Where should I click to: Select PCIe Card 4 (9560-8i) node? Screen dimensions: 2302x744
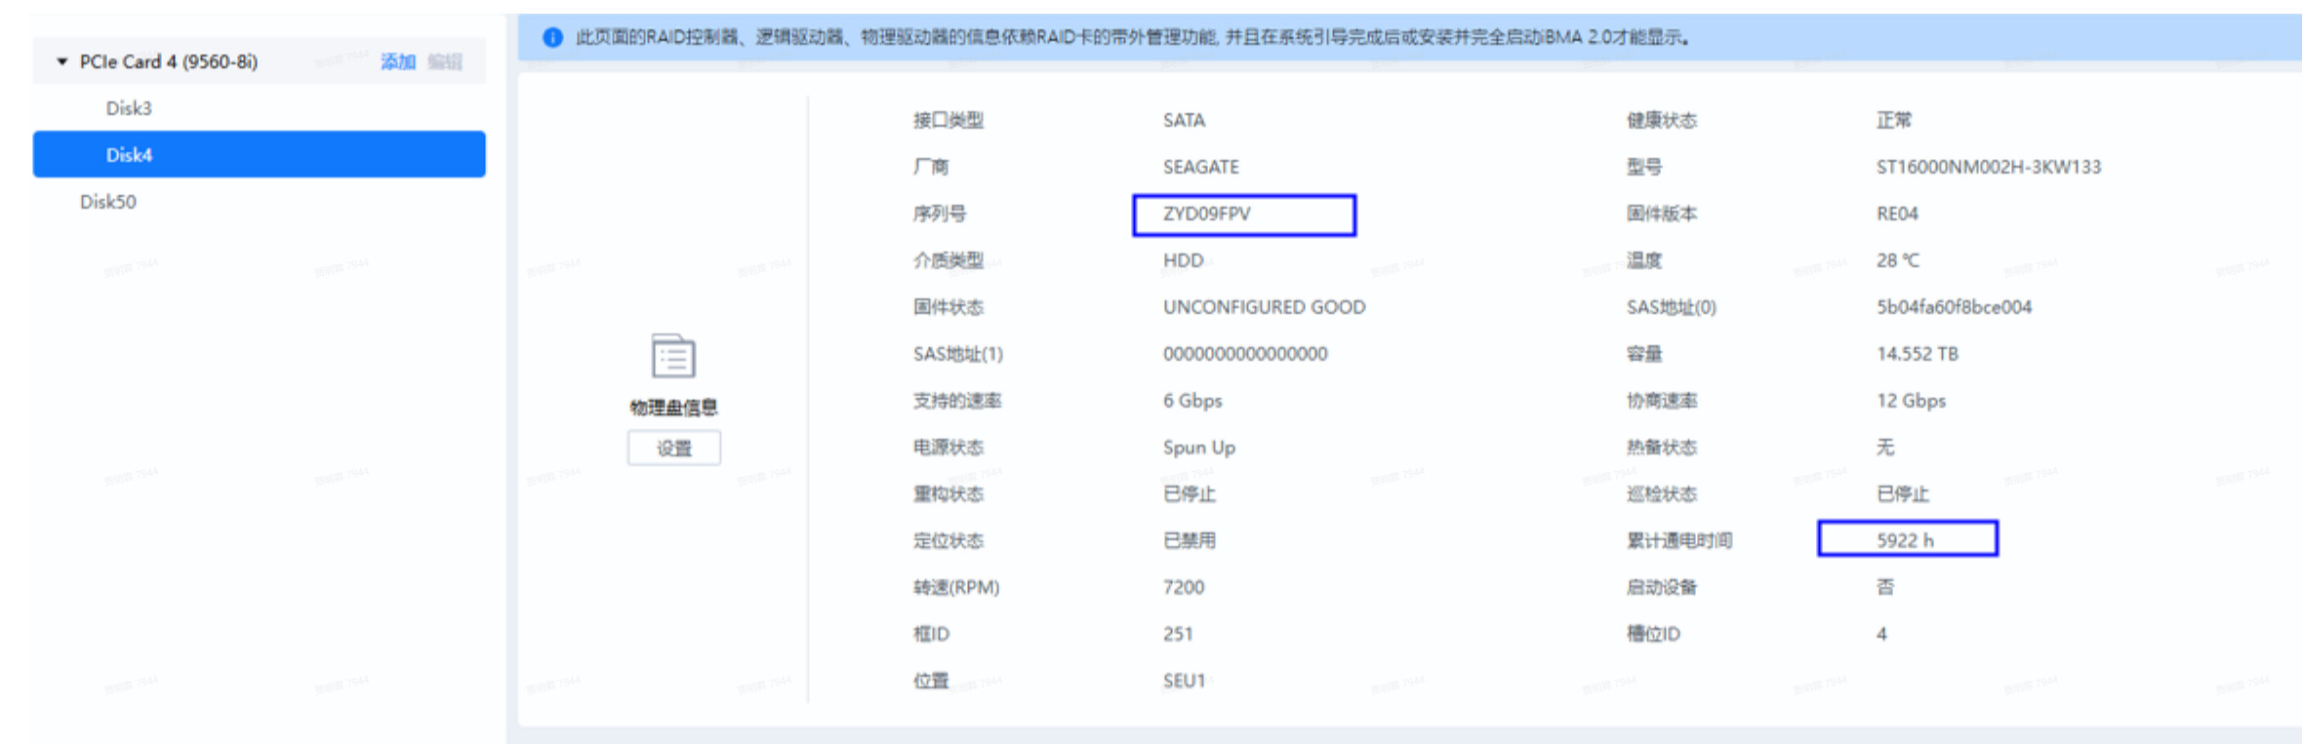point(168,61)
